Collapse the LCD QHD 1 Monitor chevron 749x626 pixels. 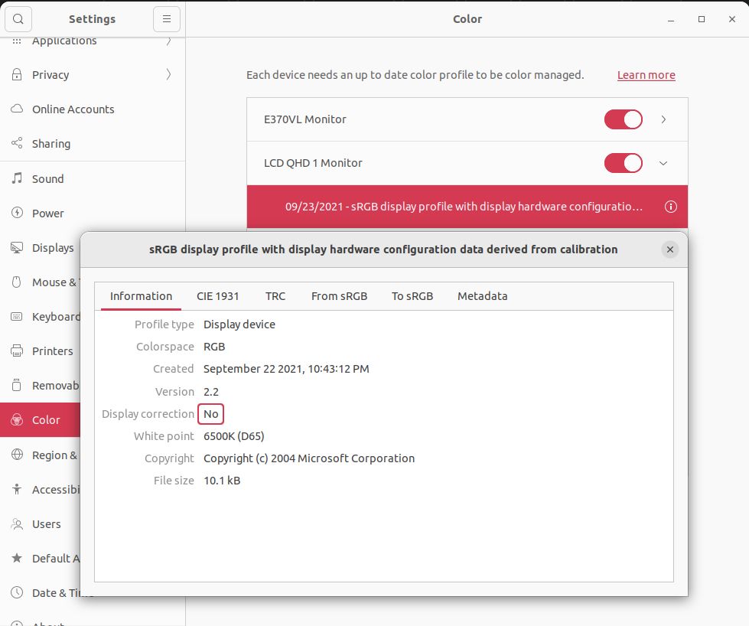[x=663, y=163]
